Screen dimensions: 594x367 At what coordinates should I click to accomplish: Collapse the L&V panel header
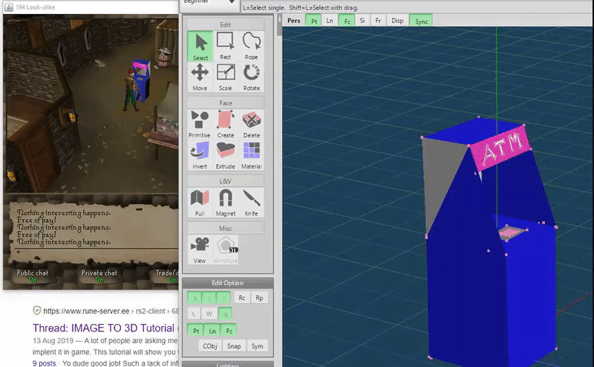click(x=226, y=181)
